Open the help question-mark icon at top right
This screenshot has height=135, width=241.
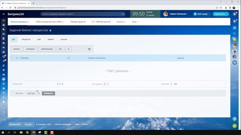(235, 14)
